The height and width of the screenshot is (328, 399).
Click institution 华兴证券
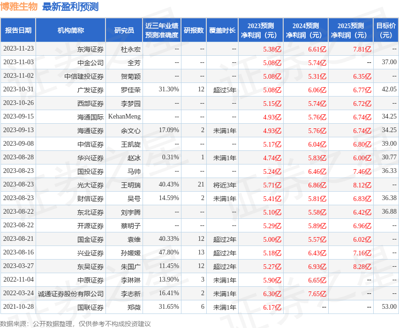coord(90,158)
